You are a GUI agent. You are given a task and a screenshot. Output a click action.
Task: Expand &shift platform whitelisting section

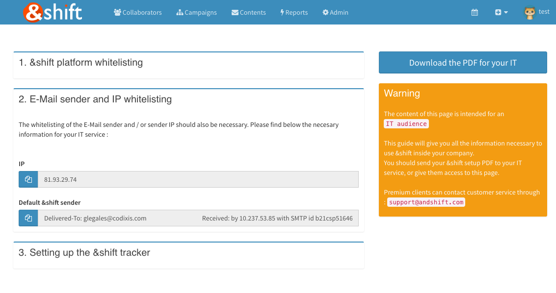pos(81,62)
